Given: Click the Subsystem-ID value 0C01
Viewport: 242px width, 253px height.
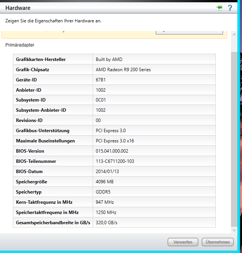Looking at the screenshot, I should click(101, 100).
